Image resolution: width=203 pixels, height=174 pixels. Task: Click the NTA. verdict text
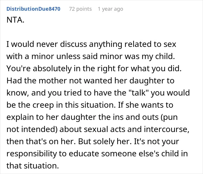pyautogui.click(x=15, y=20)
